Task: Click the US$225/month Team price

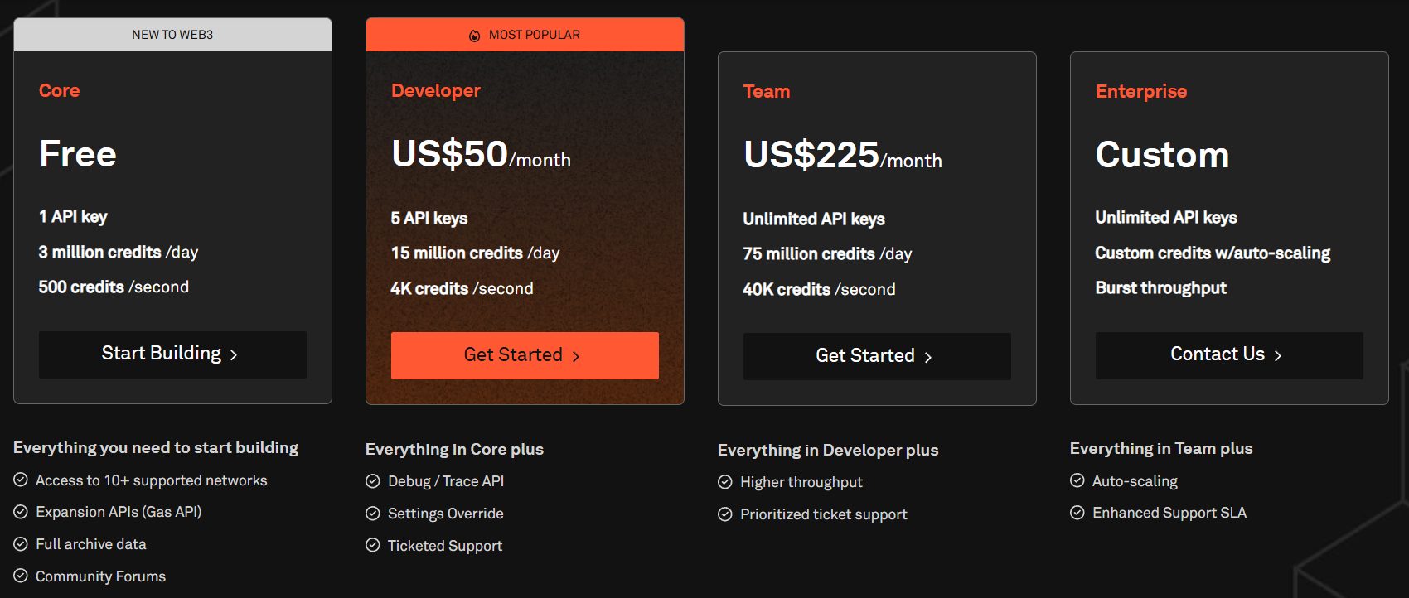Action: (842, 155)
